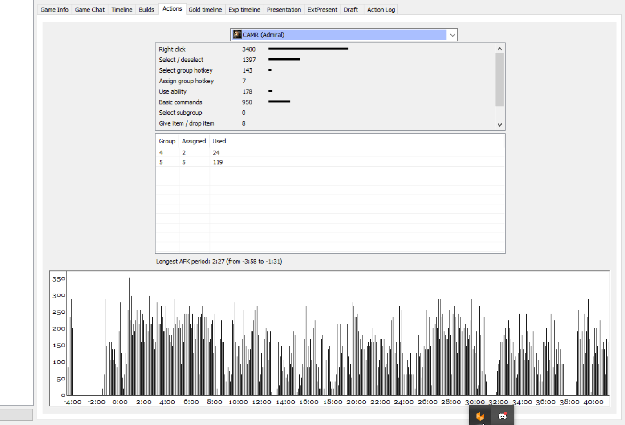
Task: Expand the CAMR (Admiral) player dropdown
Action: point(452,35)
